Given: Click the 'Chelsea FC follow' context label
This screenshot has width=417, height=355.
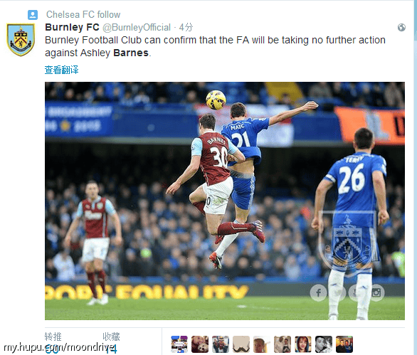Looking at the screenshot, I should tap(83, 14).
